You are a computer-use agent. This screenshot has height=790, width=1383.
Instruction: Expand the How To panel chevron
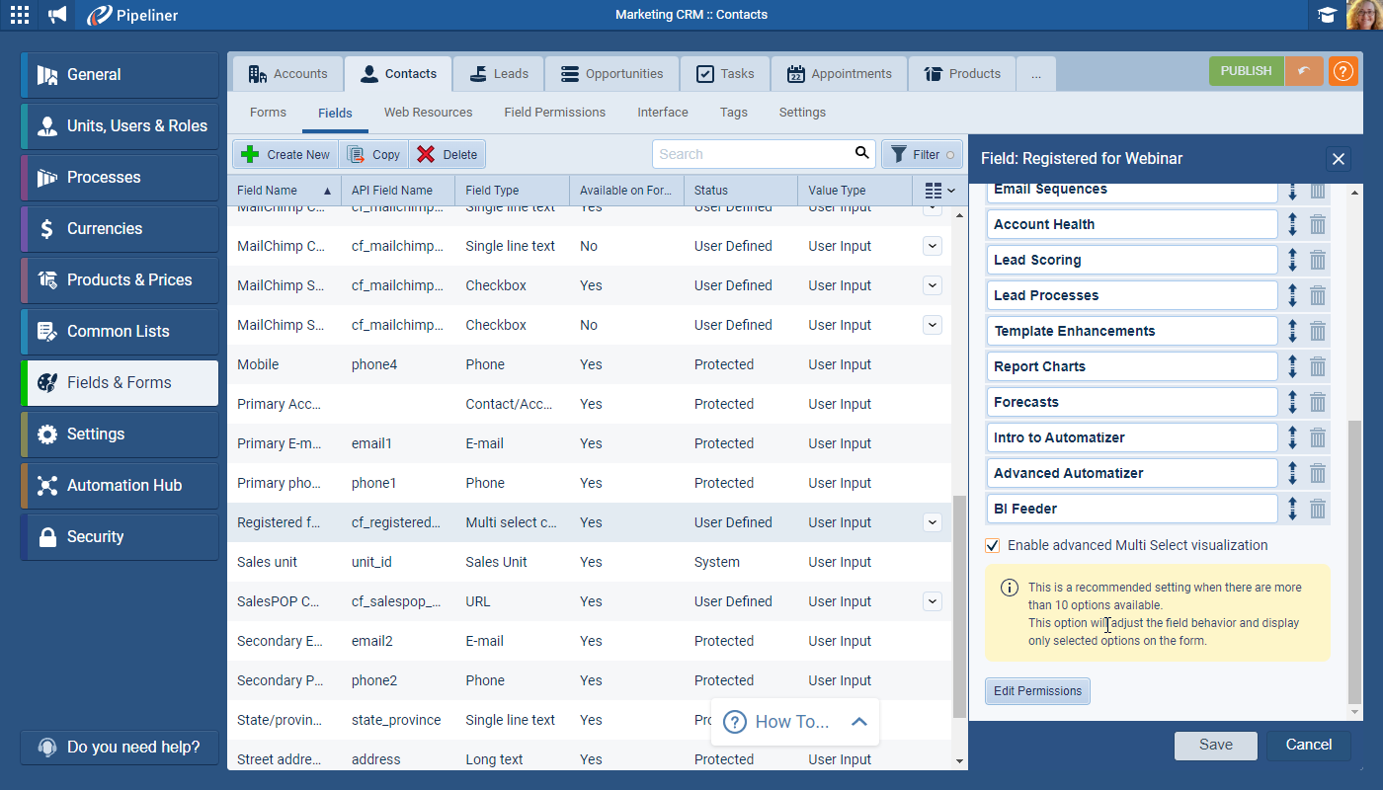(858, 722)
